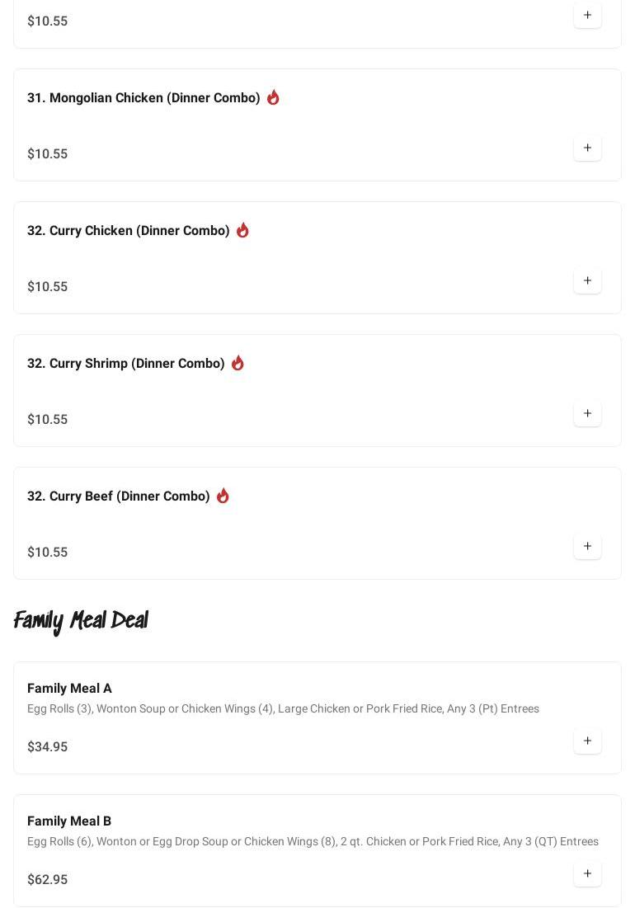Add Curry Beef Dinner Combo to cart

point(587,547)
